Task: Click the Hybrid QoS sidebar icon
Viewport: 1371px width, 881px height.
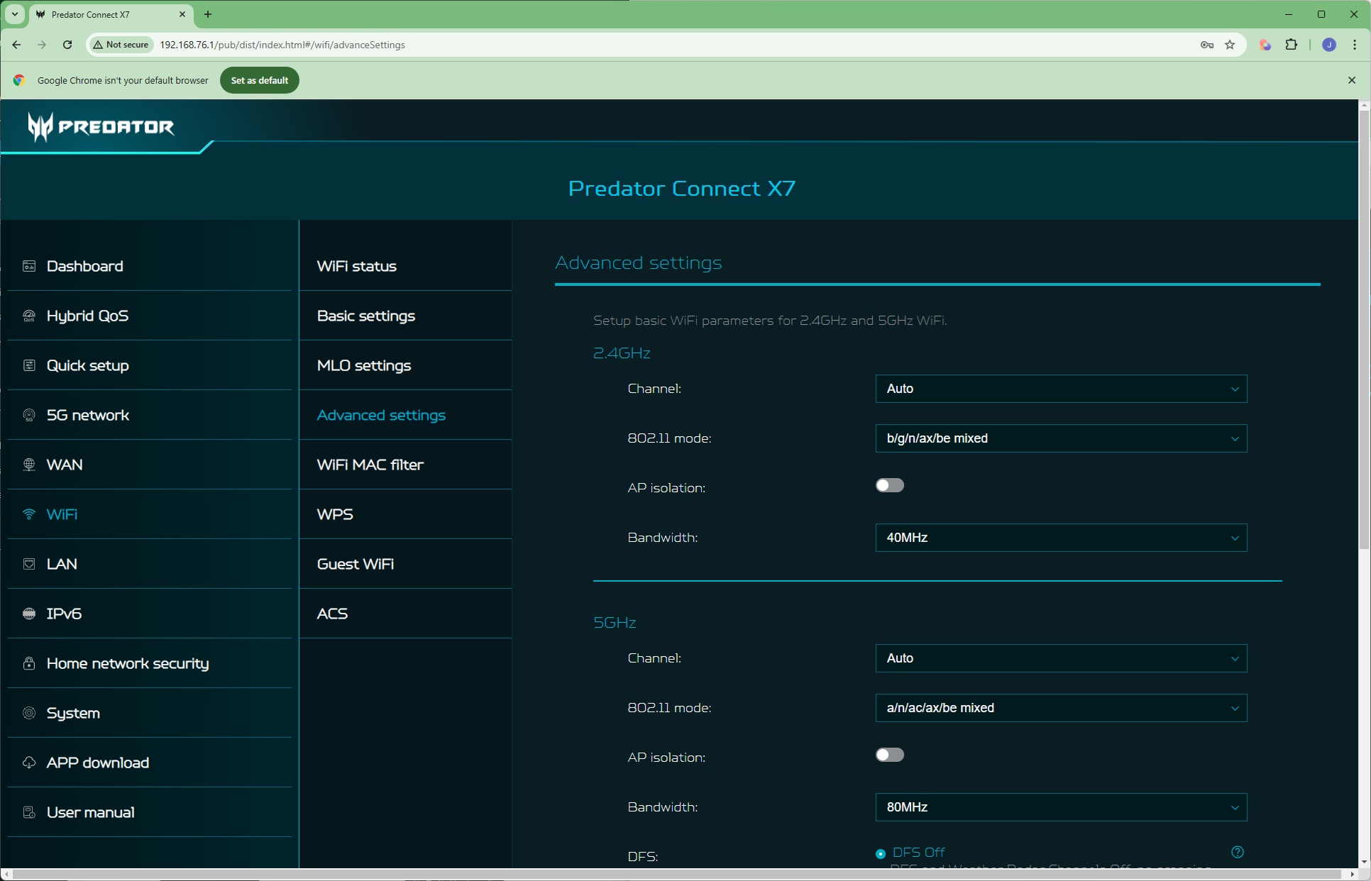Action: (x=29, y=316)
